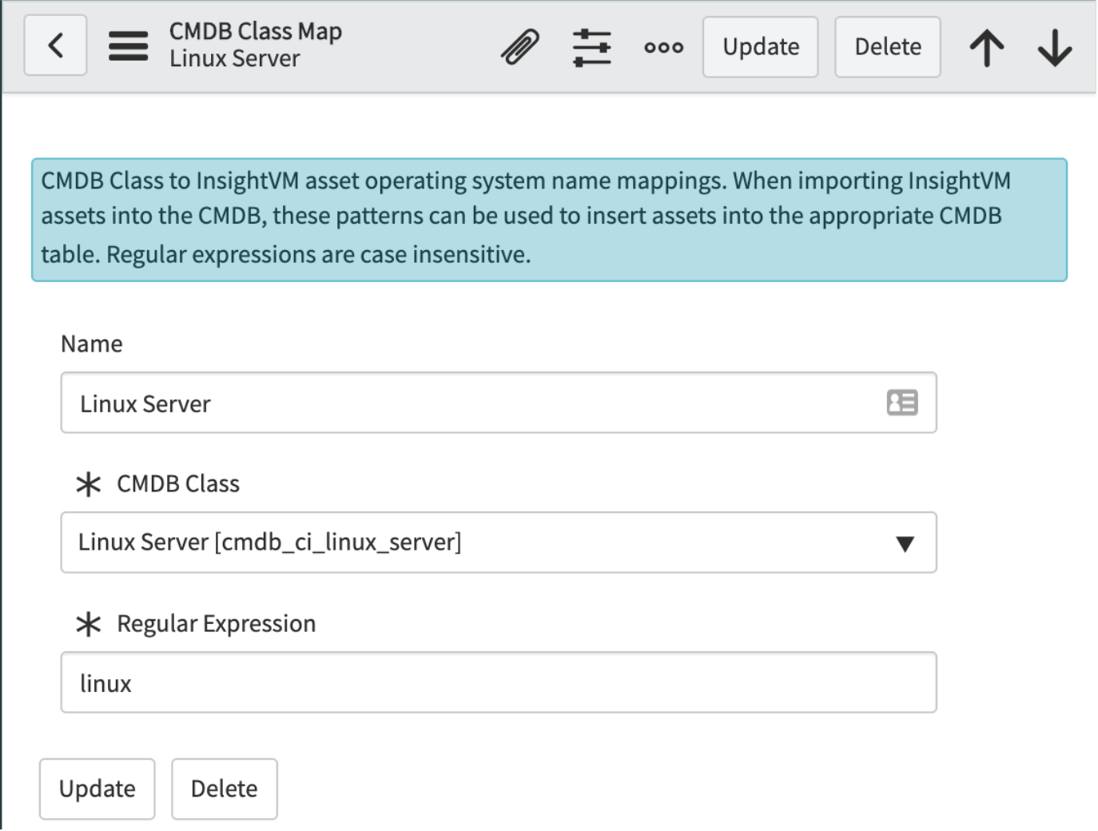
Task: Click the bottom Delete button
Action: coord(225,789)
